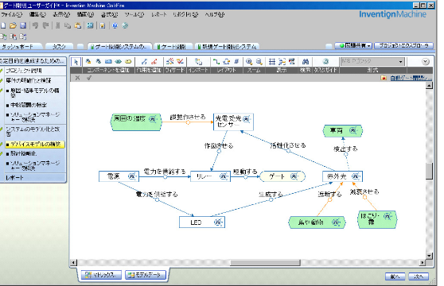Screen dimensions: 444x286
Task: Click the save disk icon
Action: pos(23,25)
